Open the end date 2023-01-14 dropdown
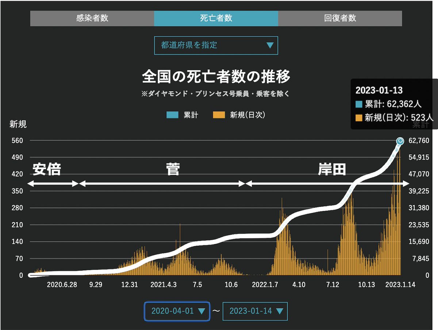The height and width of the screenshot is (330, 438). (x=255, y=311)
